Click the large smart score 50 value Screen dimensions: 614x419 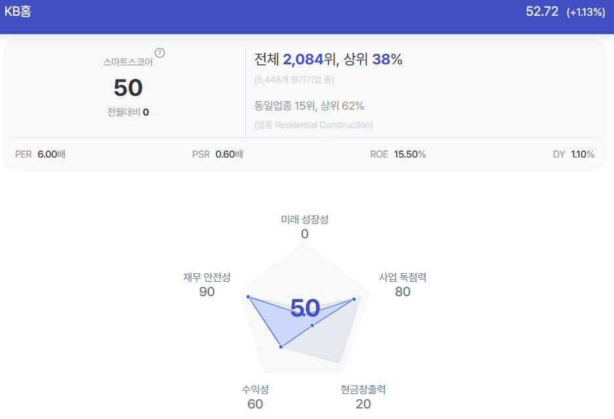click(128, 87)
